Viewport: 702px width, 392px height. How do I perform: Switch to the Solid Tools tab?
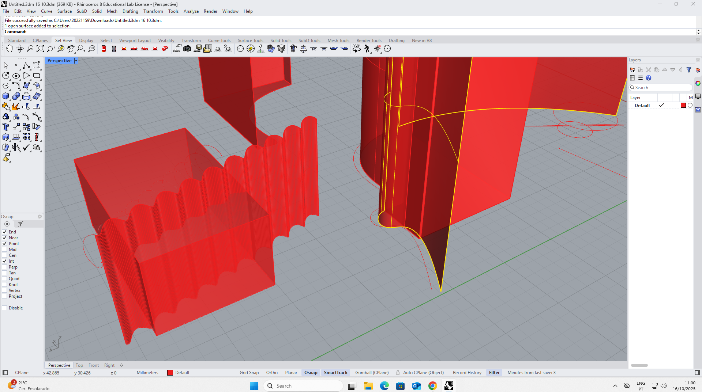click(x=281, y=41)
